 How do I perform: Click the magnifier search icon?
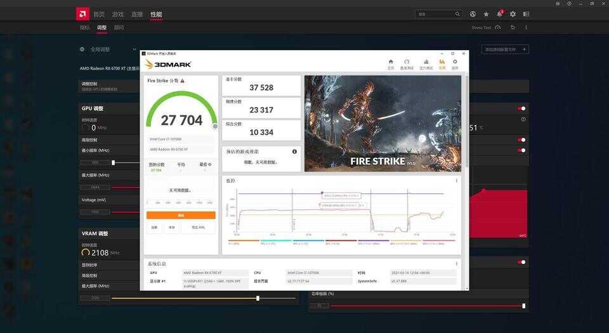pos(457,14)
